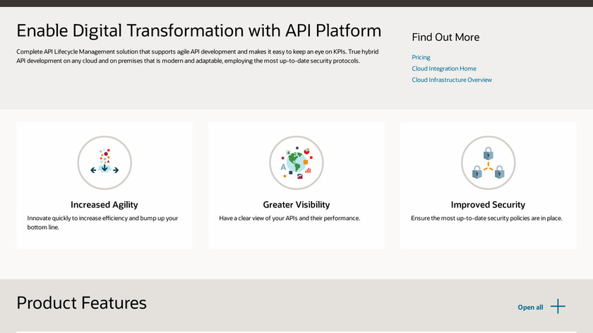The width and height of the screenshot is (593, 333).
Task: Click the "Ensure the most up-to-date" security text
Action: pyautogui.click(x=486, y=218)
